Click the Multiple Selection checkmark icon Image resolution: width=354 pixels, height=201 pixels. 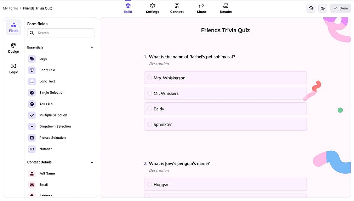click(x=32, y=115)
